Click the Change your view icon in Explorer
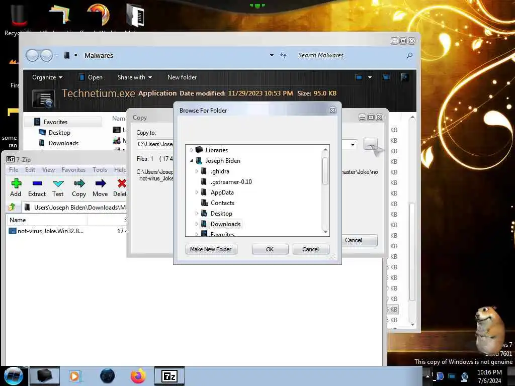The height and width of the screenshot is (386, 515). click(x=358, y=77)
